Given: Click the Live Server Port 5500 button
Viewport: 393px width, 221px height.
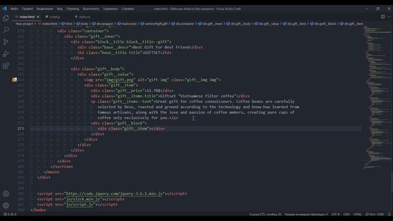Looking at the screenshot, I should point(375,214).
